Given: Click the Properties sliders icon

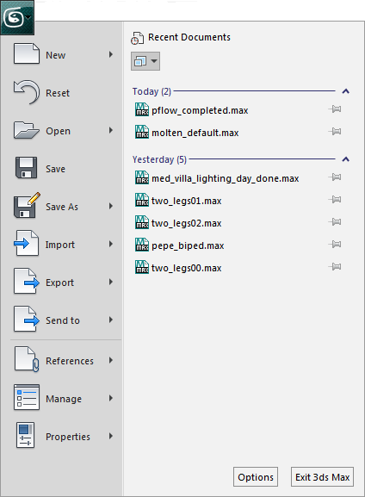Looking at the screenshot, I should (x=25, y=435).
